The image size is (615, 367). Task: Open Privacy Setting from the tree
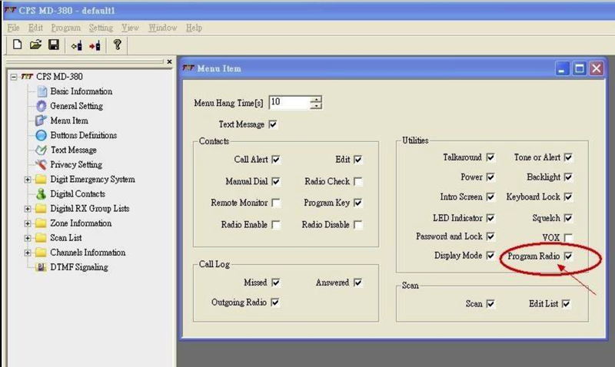(x=76, y=164)
